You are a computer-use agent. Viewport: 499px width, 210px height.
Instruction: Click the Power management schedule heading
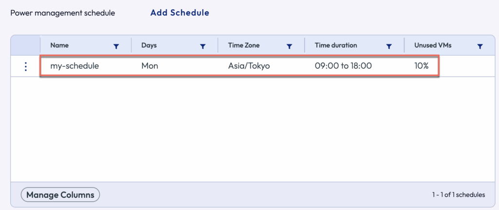62,13
